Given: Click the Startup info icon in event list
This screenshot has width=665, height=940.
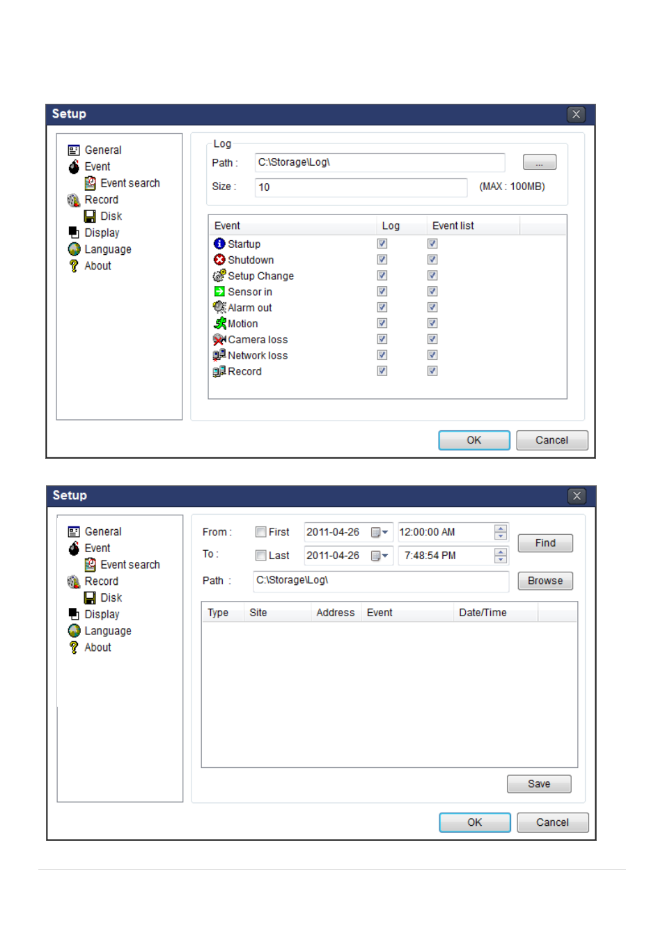Looking at the screenshot, I should point(219,244).
